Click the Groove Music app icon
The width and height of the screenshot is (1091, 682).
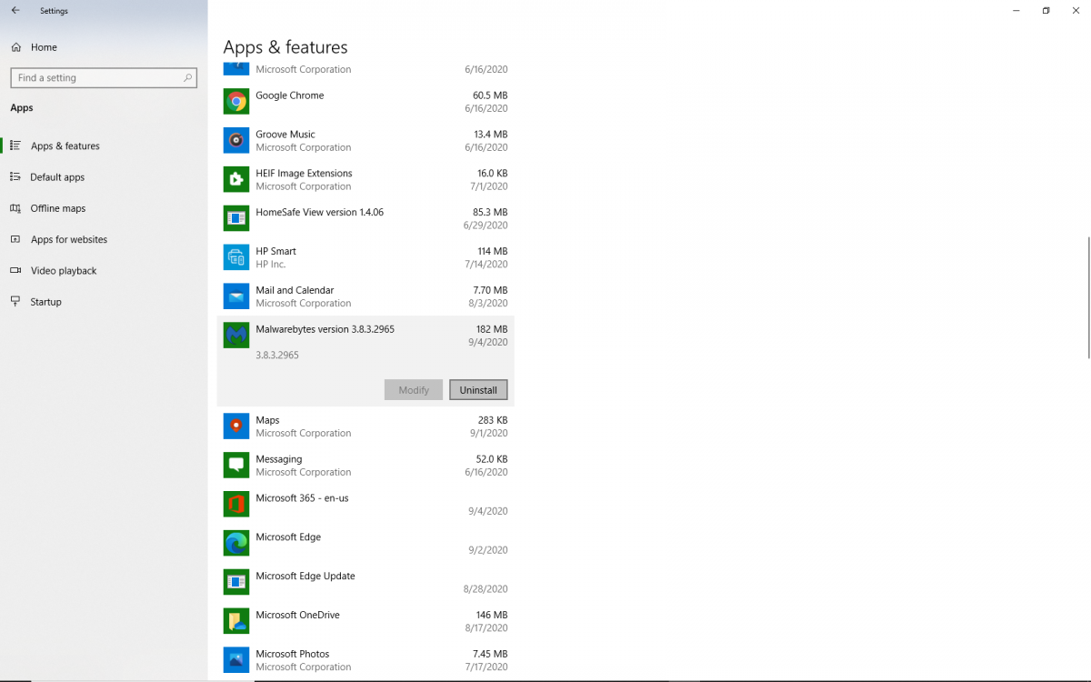coord(236,141)
